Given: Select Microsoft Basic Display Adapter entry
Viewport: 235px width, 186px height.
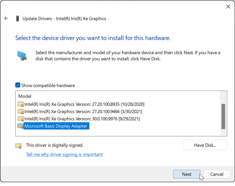Looking at the screenshot, I should pyautogui.click(x=56, y=126).
